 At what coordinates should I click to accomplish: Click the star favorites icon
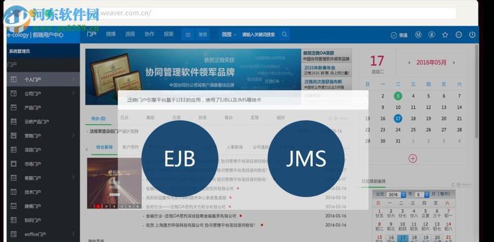coord(445,34)
